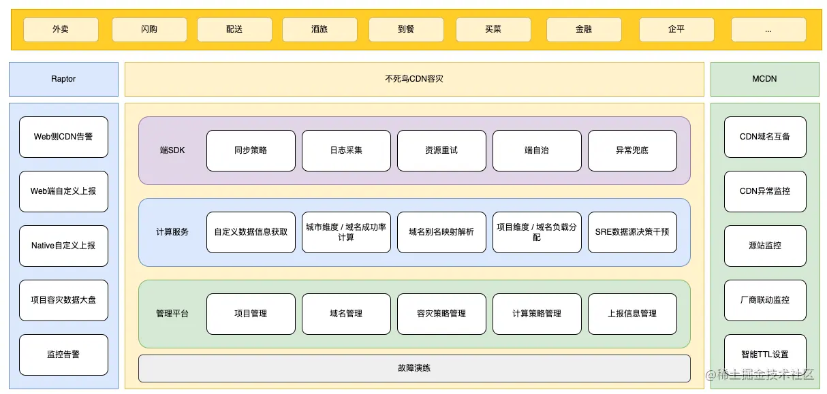Select the 容灾策略管理 box
Screen dimensions: 827x394
[441, 314]
